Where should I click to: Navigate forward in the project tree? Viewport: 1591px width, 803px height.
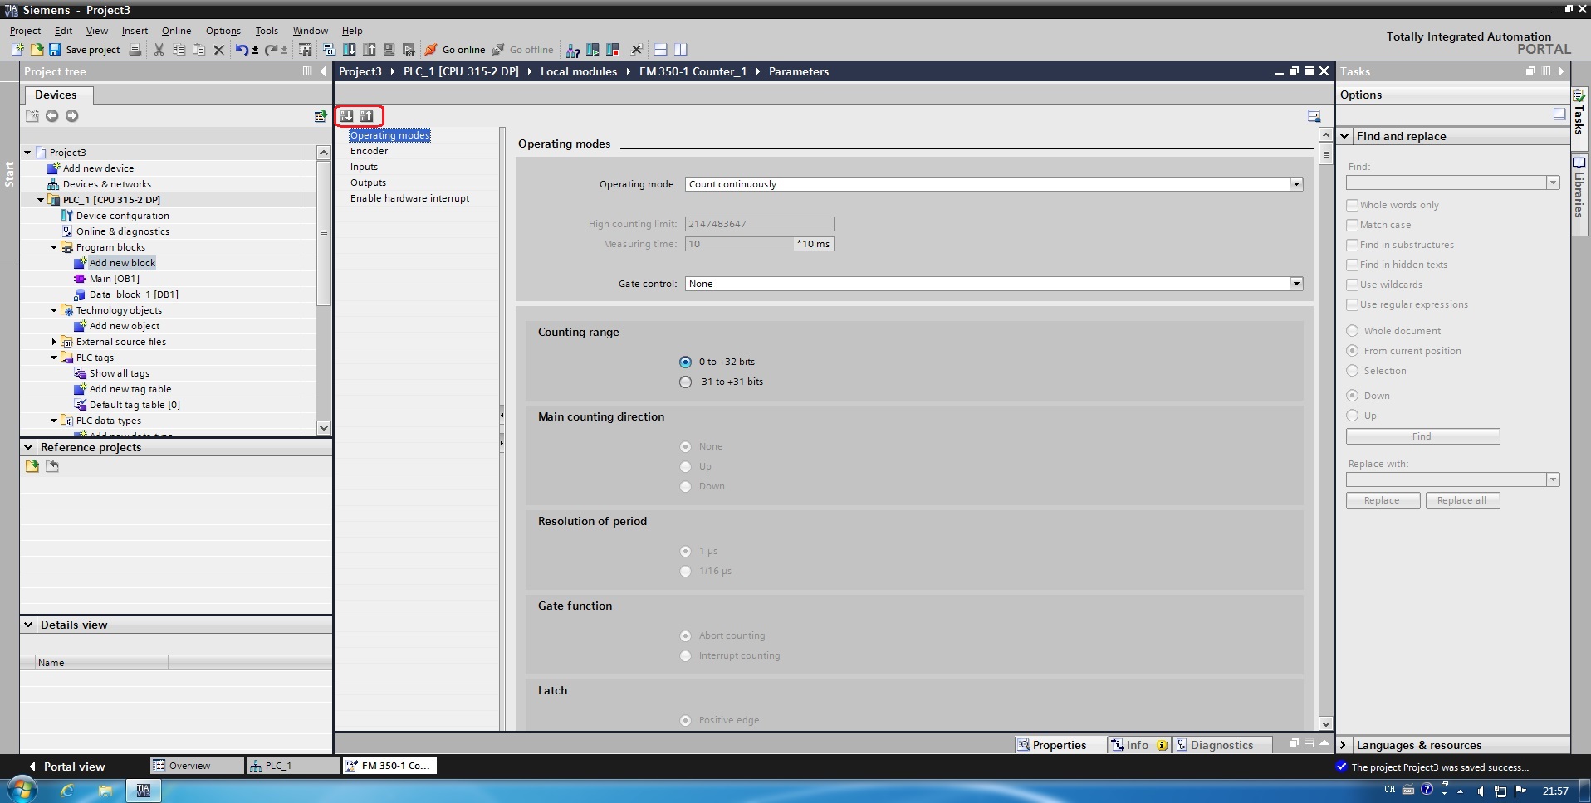[72, 116]
